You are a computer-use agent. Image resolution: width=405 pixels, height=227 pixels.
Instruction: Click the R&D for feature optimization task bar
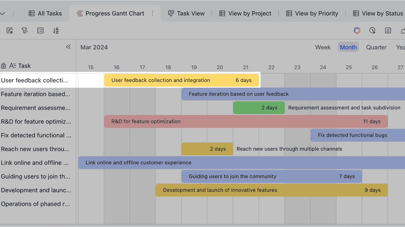pyautogui.click(x=246, y=121)
